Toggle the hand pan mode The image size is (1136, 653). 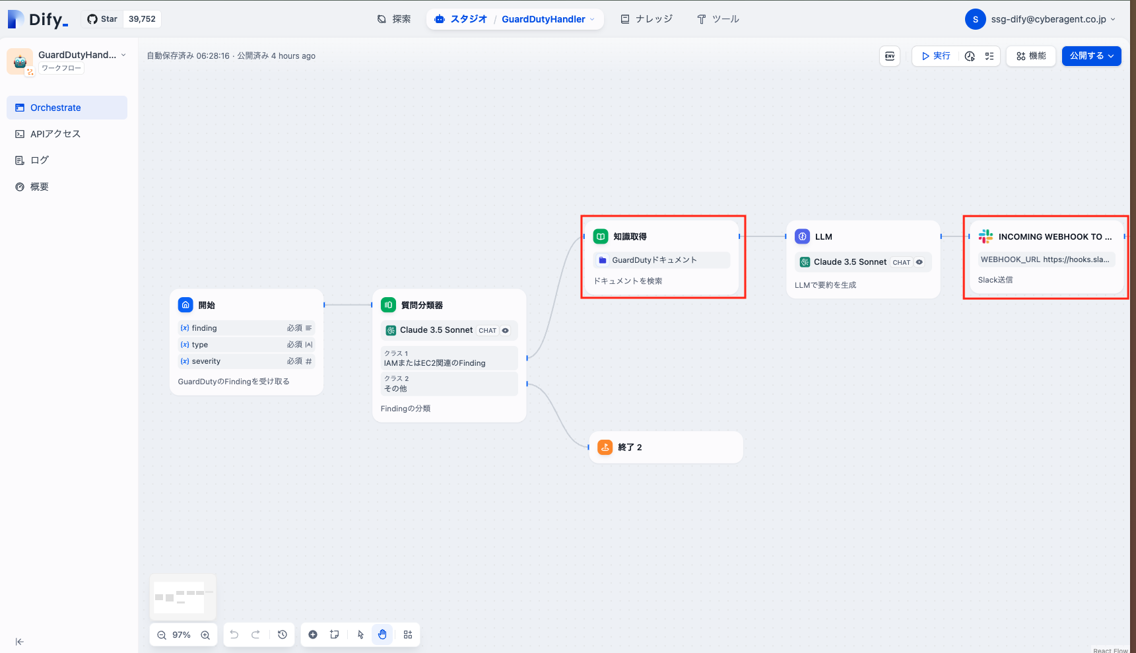click(382, 635)
